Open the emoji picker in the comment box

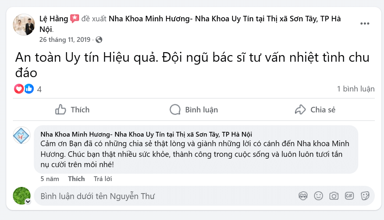tap(318, 196)
